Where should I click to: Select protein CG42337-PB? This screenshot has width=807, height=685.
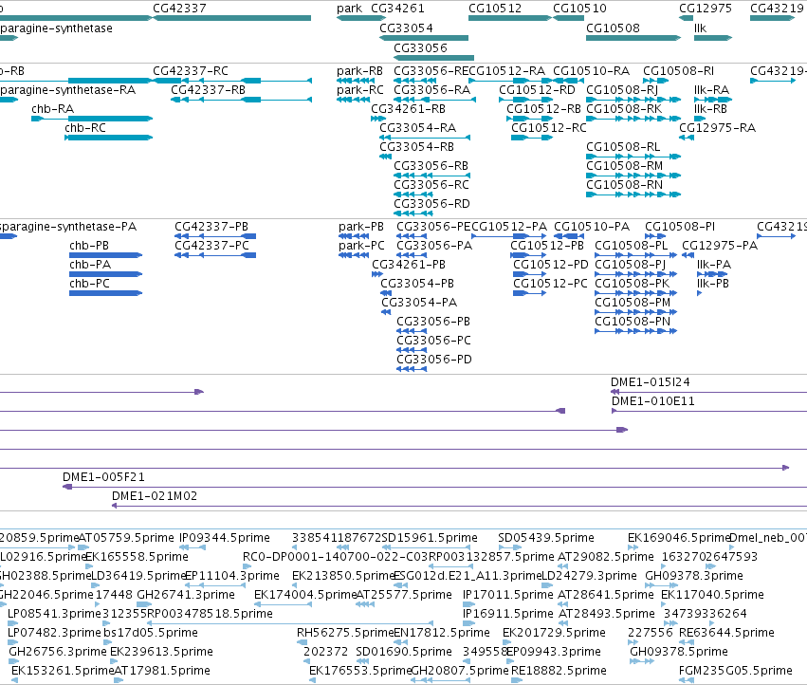(x=211, y=227)
